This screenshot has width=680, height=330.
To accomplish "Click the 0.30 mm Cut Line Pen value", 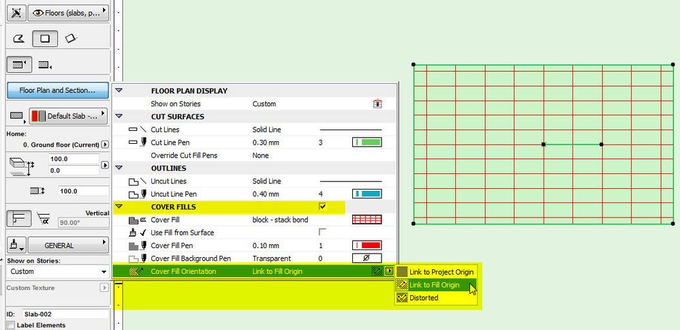I will coord(266,142).
